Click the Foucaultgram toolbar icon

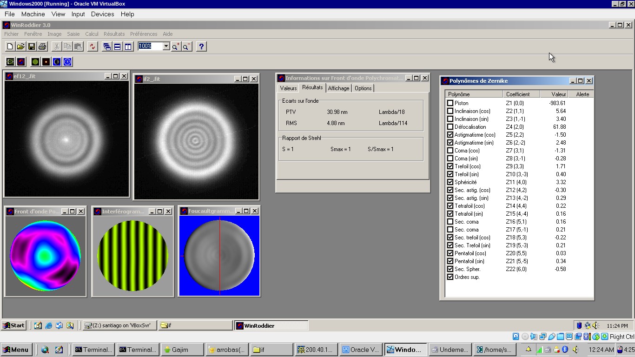tap(57, 62)
